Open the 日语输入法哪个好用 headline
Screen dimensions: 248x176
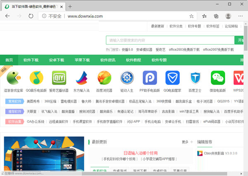141,153
